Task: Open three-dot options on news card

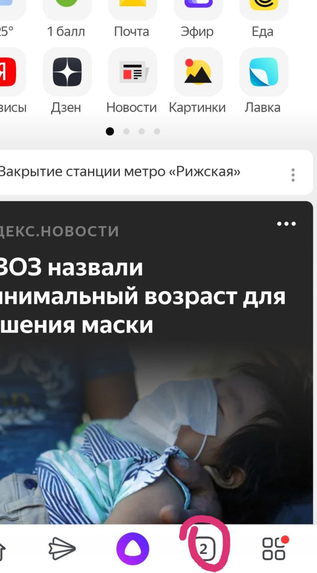Action: coord(286,223)
